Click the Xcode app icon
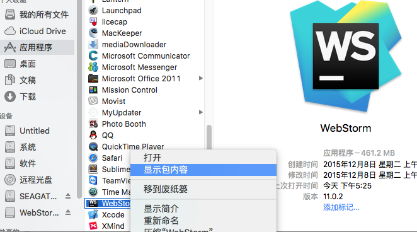Image resolution: width=417 pixels, height=232 pixels. pyautogui.click(x=93, y=215)
